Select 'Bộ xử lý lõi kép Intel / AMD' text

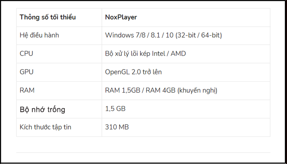point(145,54)
